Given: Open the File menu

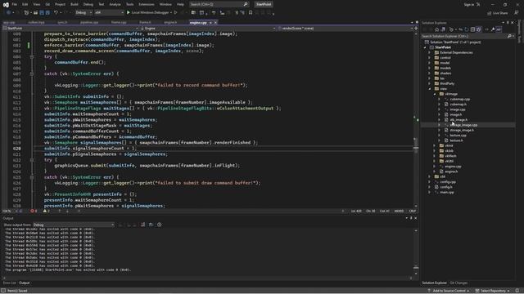Looking at the screenshot, I should [15, 4].
